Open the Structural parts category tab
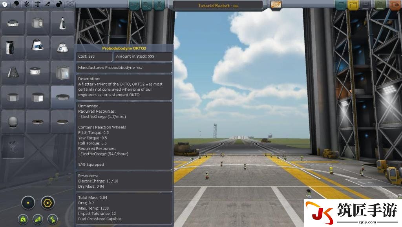402x227 pixels. [38, 4]
